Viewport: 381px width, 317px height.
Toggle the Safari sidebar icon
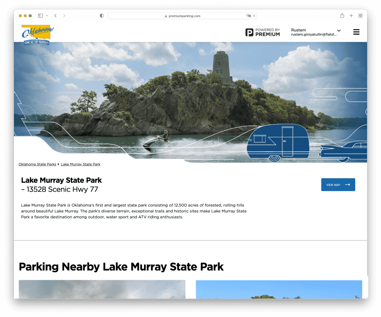pos(41,16)
